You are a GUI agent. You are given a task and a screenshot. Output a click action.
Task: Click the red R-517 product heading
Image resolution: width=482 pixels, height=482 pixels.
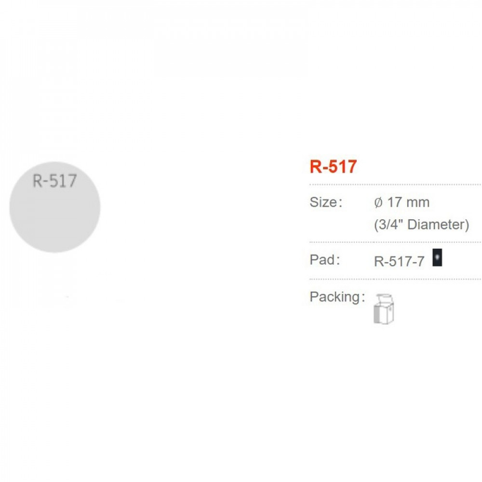click(333, 167)
